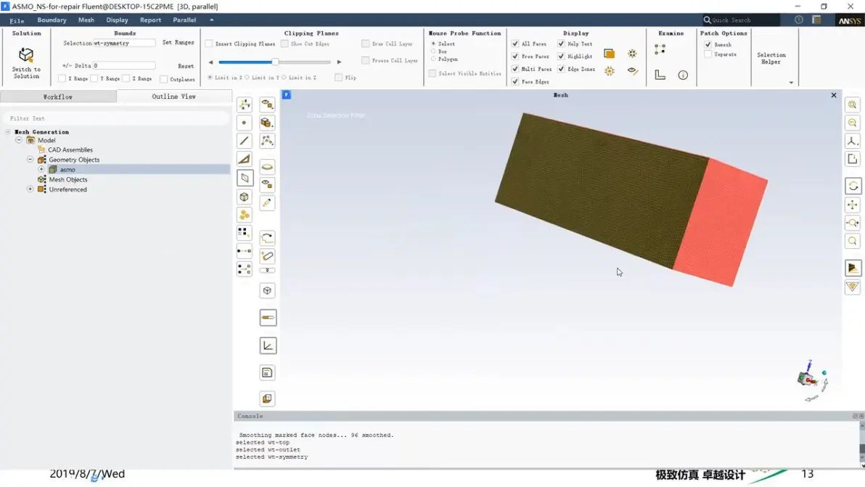The width and height of the screenshot is (865, 487).
Task: Enable Insert Clipping Planes checkbox
Action: 209,44
